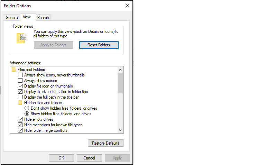Screen dimensions: 266x165
Task: Uncheck Display file icon on thumbnails
Action: (20, 86)
